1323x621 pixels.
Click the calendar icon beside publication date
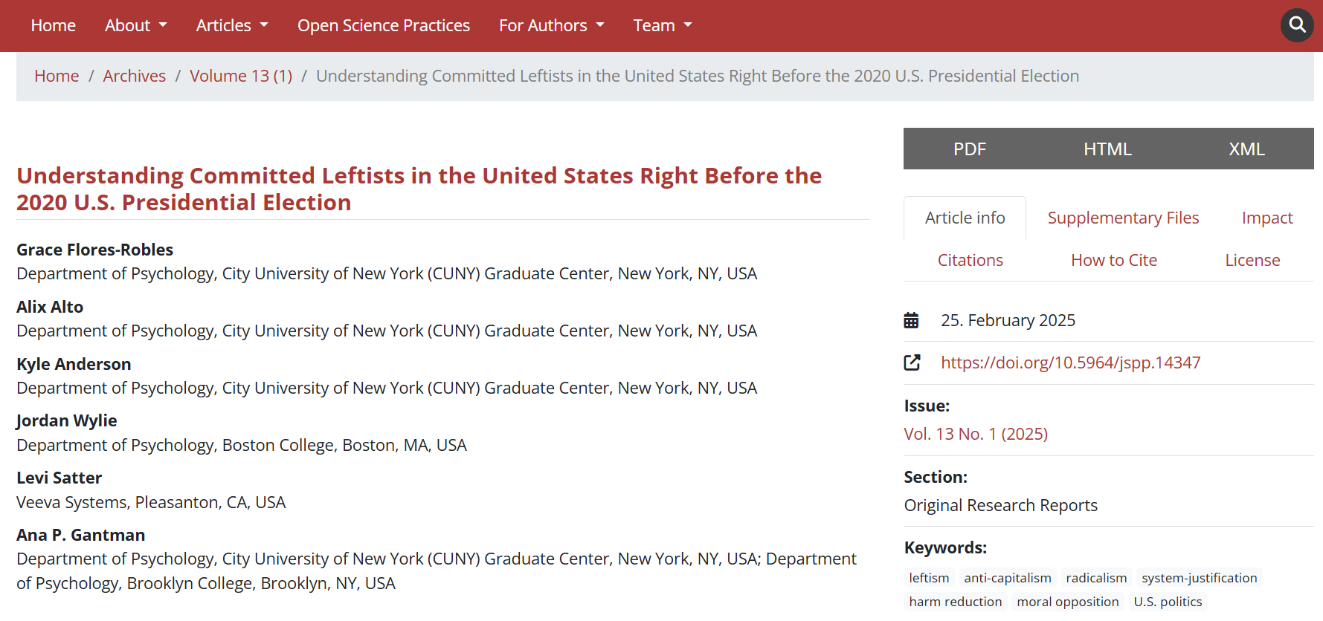[x=911, y=320]
